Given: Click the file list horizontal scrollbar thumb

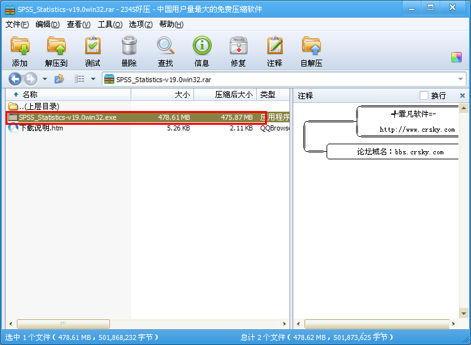Looking at the screenshot, I should click(x=63, y=324).
